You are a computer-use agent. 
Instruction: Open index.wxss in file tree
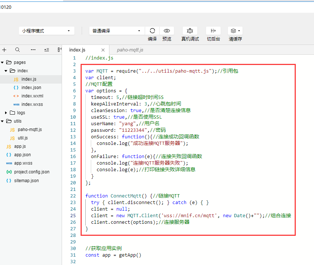[31, 104]
